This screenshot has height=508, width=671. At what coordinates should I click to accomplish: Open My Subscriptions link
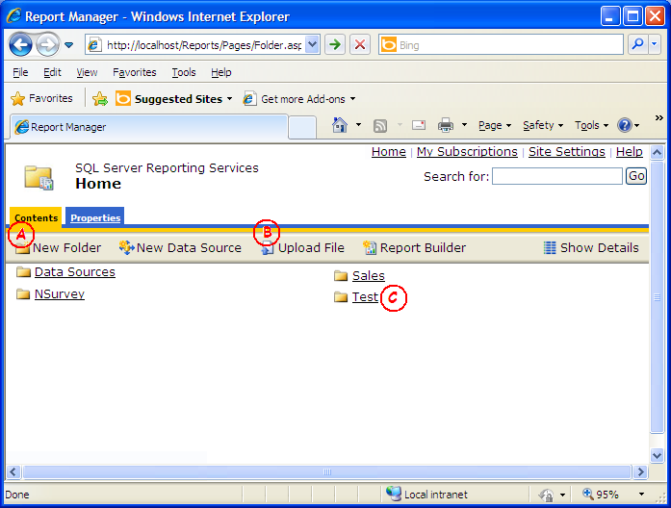[467, 151]
